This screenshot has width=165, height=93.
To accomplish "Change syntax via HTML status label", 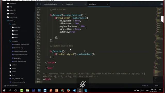I will pos(156,86).
